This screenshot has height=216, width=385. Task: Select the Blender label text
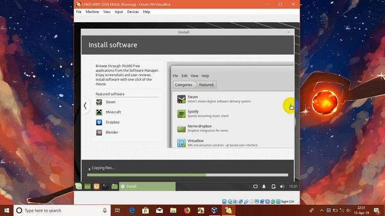(x=112, y=132)
